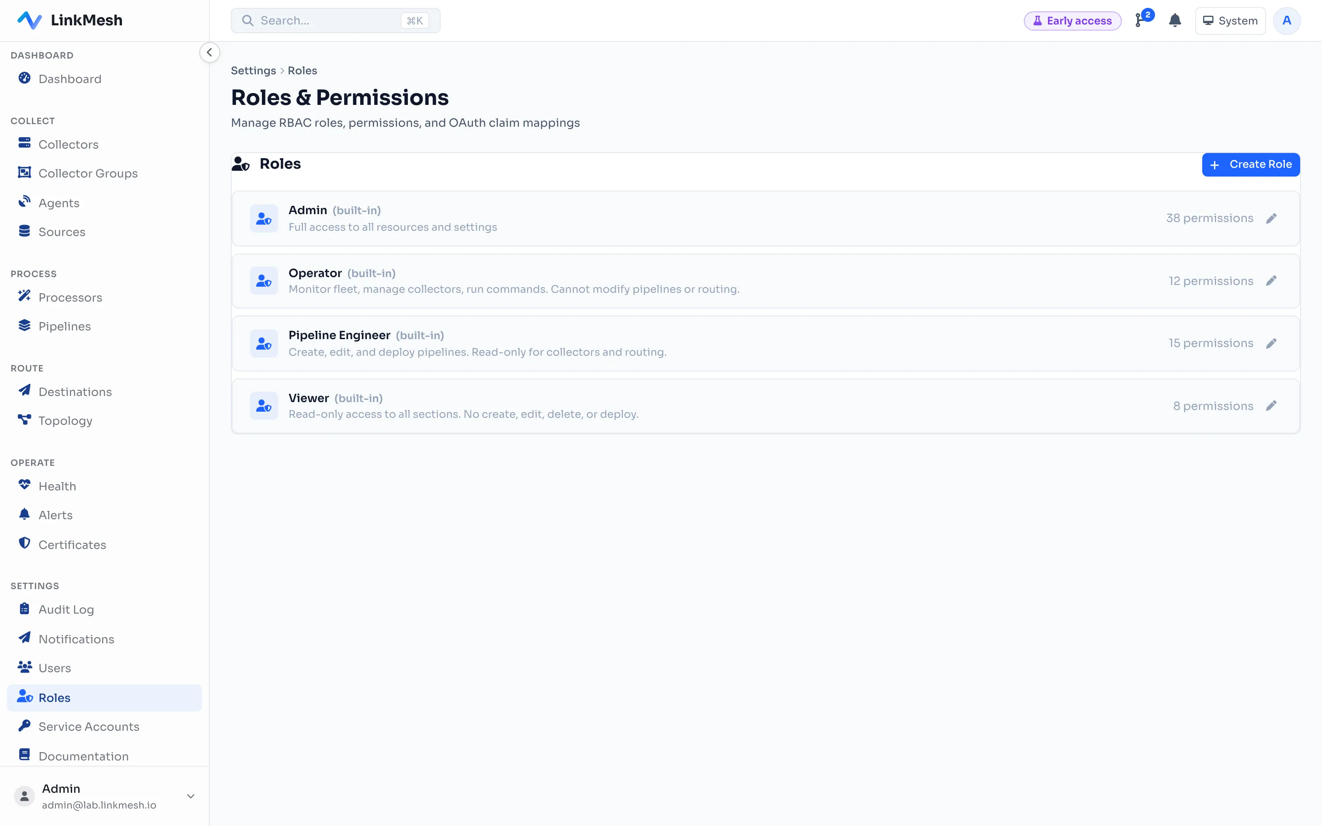Click the Collectors server icon
1322x826 pixels.
[x=24, y=143]
